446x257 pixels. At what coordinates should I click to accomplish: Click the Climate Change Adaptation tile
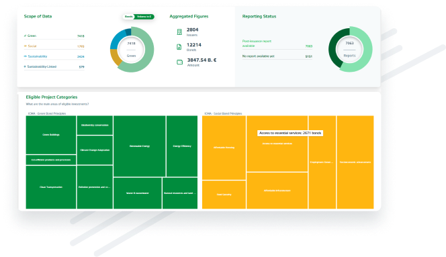pos(95,150)
